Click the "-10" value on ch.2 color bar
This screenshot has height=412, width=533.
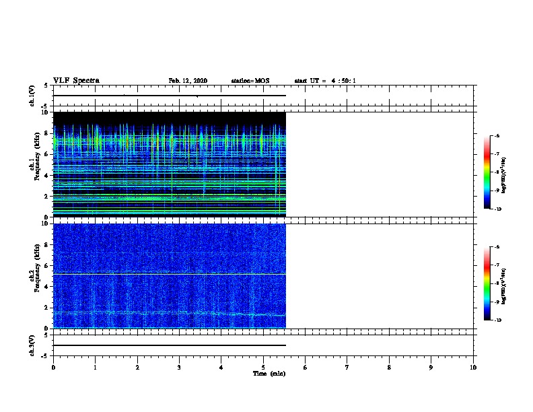click(497, 320)
